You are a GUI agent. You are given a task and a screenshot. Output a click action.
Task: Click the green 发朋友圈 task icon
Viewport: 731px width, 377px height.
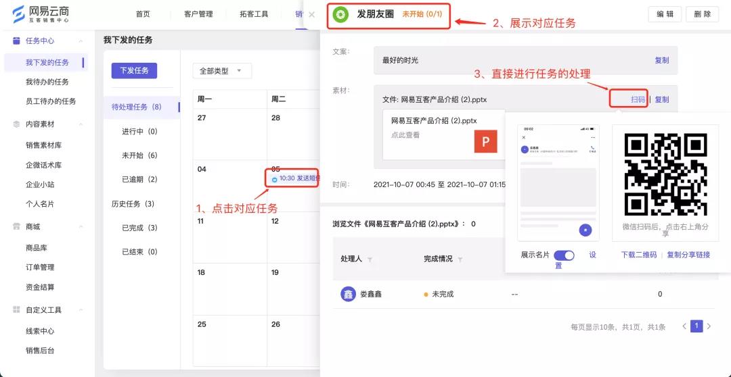pos(340,14)
